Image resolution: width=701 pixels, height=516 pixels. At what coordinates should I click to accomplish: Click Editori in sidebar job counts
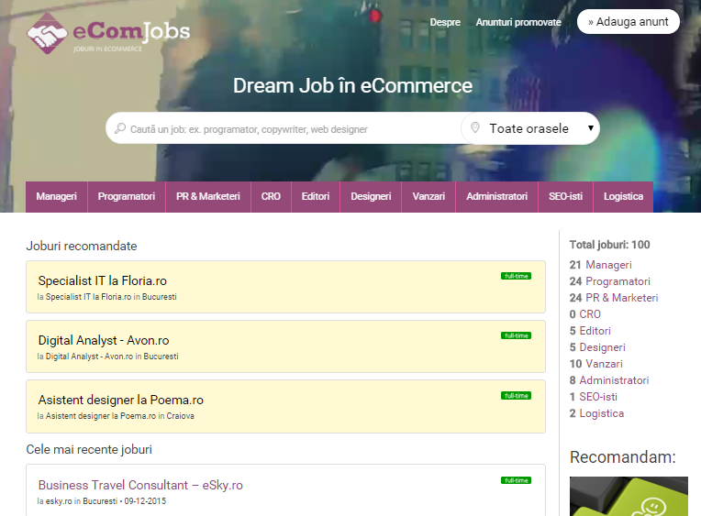point(595,331)
